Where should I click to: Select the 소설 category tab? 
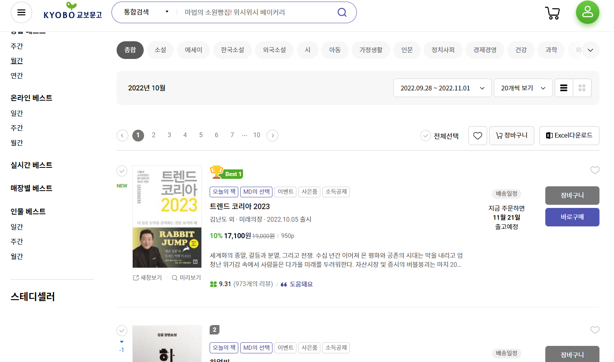tap(160, 50)
